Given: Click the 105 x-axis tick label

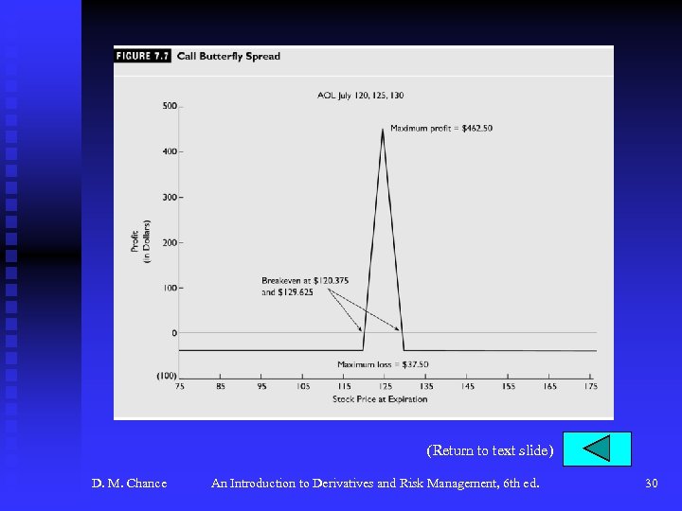Looking at the screenshot, I should click(x=303, y=386).
